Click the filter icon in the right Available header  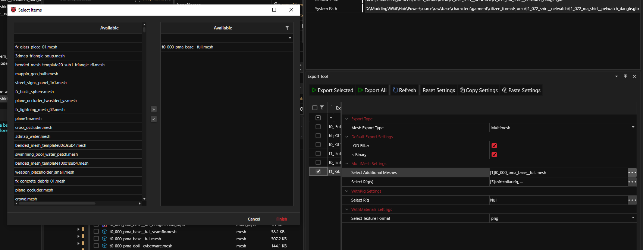point(287,28)
